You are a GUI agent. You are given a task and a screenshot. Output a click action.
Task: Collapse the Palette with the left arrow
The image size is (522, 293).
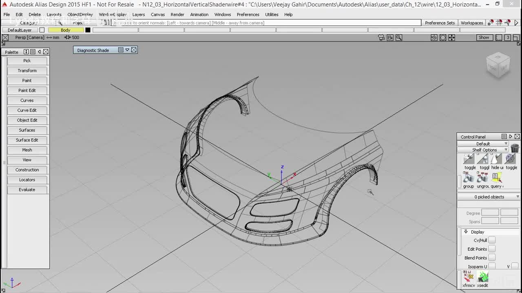pos(39,52)
